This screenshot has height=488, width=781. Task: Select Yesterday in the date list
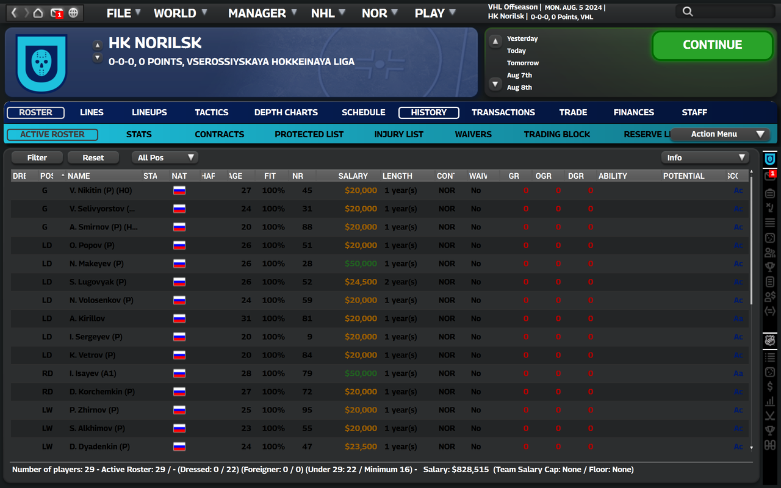tap(522, 38)
